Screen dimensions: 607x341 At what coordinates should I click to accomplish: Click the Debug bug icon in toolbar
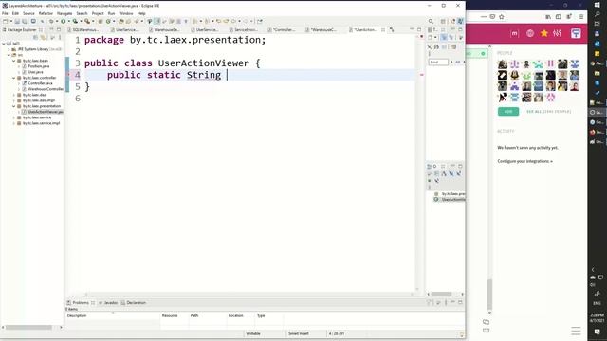click(x=51, y=21)
